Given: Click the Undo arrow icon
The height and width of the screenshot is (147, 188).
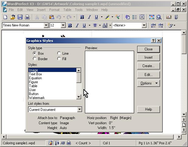Looking at the screenshot, I should (59, 17).
